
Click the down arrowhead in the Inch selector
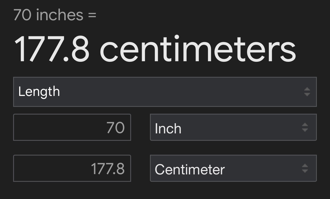pos(305,130)
